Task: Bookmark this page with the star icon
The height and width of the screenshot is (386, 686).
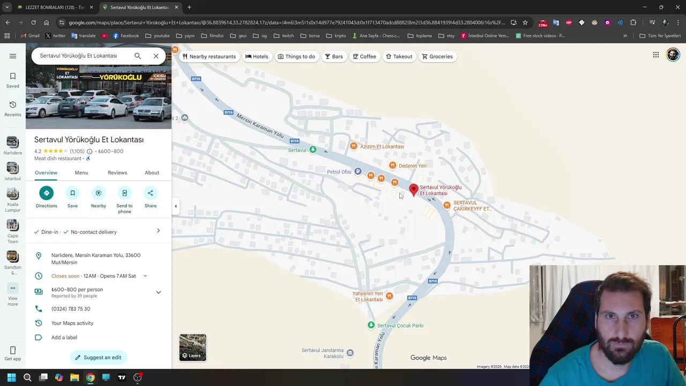Action: point(525,23)
